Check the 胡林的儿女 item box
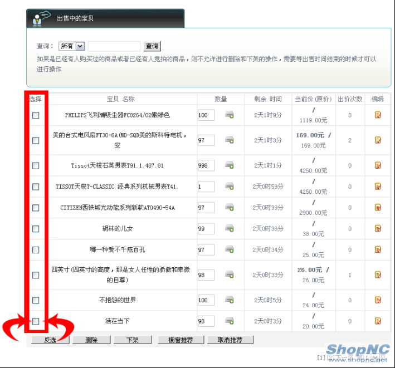 click(36, 229)
